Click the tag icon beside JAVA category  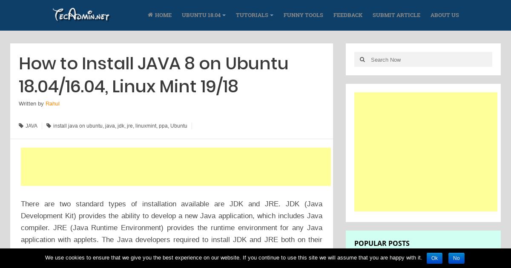[21, 126]
